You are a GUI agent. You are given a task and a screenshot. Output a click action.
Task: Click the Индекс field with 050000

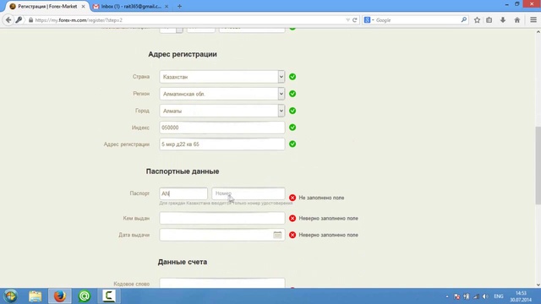(x=221, y=128)
